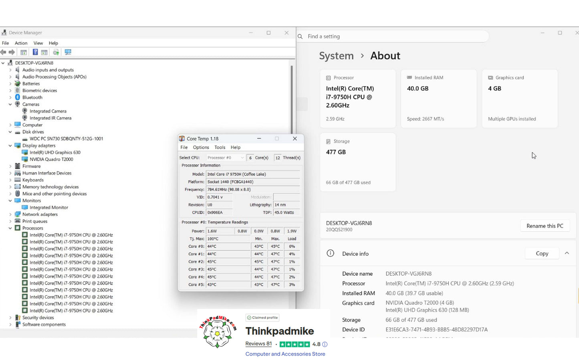The width and height of the screenshot is (579, 364).
Task: Click the Help icon in Device Manager toolbar
Action: (x=35, y=52)
